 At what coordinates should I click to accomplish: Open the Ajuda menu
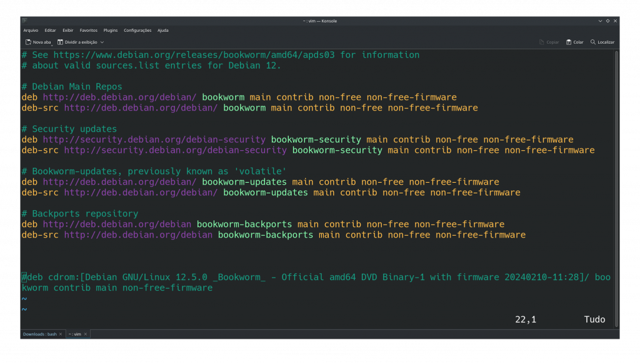(x=163, y=30)
